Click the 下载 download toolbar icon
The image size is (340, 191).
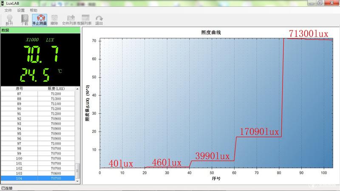click(25, 20)
